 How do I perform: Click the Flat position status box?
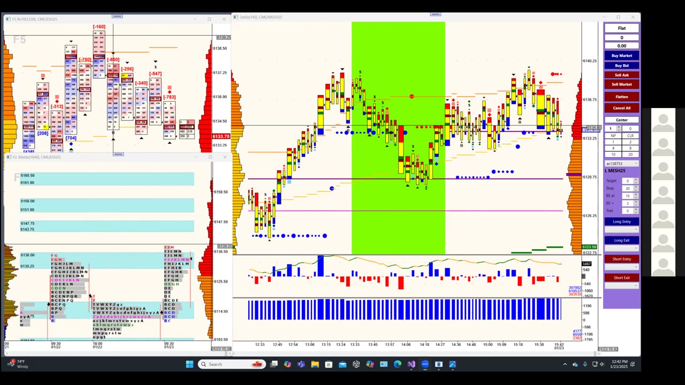click(x=621, y=28)
